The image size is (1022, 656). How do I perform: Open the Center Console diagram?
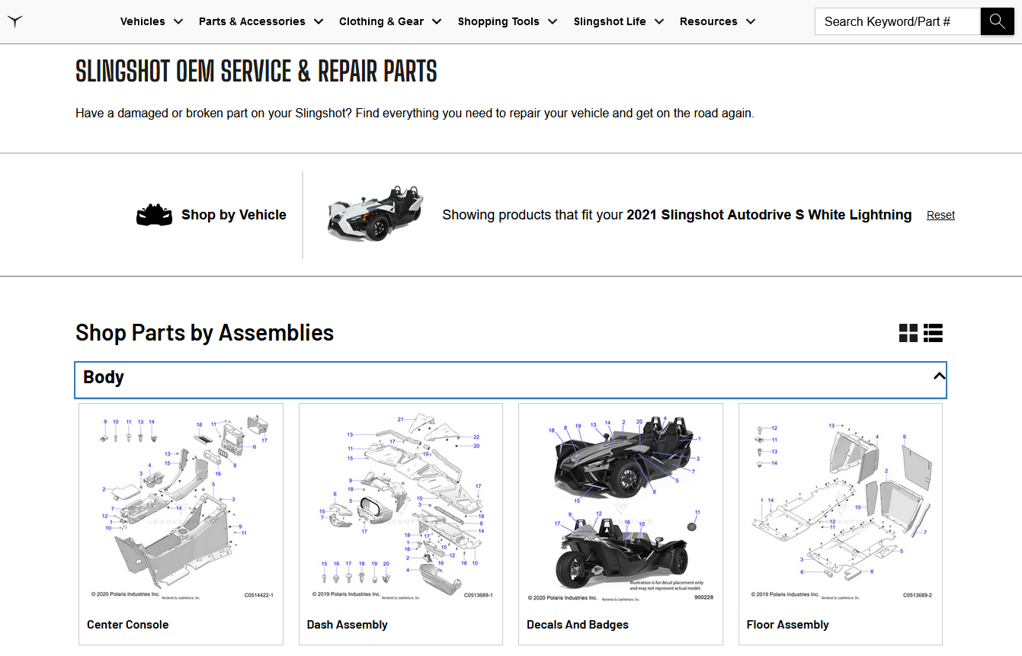(x=181, y=507)
